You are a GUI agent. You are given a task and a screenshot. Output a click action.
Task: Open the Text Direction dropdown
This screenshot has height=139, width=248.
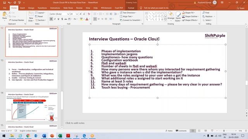[128, 13]
